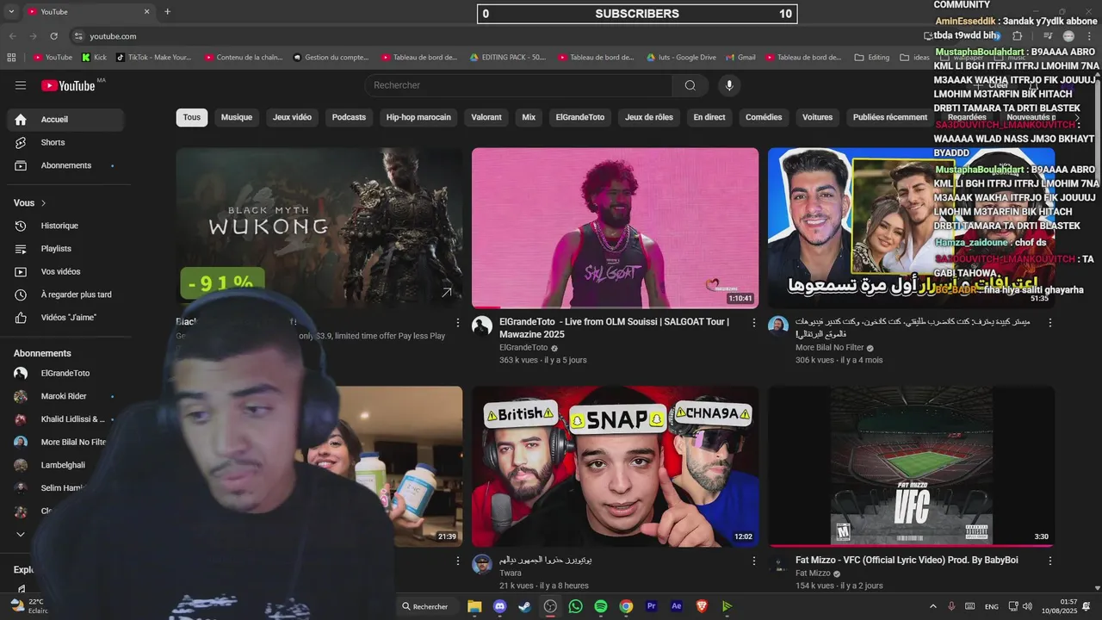Open Fat Mizzo VFC video title

(x=907, y=561)
